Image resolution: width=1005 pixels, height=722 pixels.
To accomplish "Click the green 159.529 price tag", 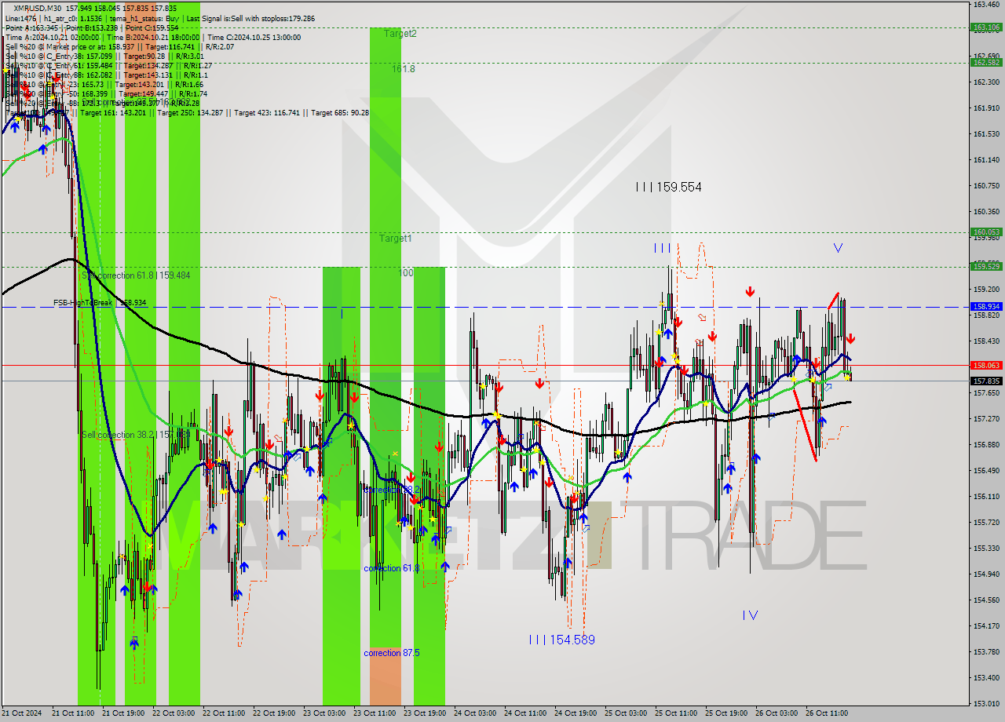I will [x=986, y=266].
